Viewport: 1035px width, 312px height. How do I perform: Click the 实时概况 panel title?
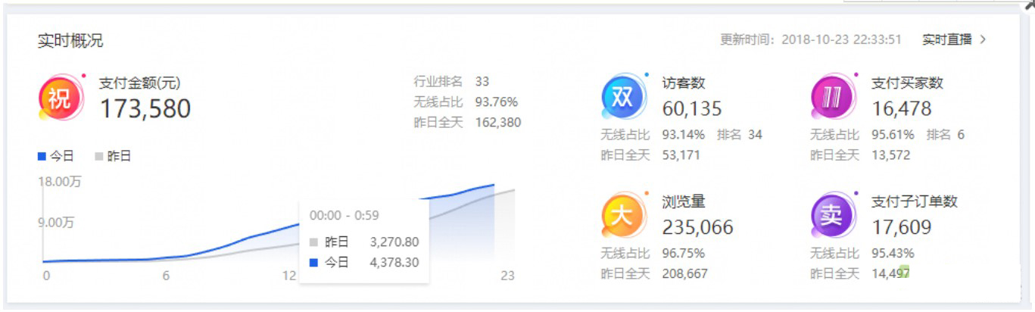pos(70,41)
